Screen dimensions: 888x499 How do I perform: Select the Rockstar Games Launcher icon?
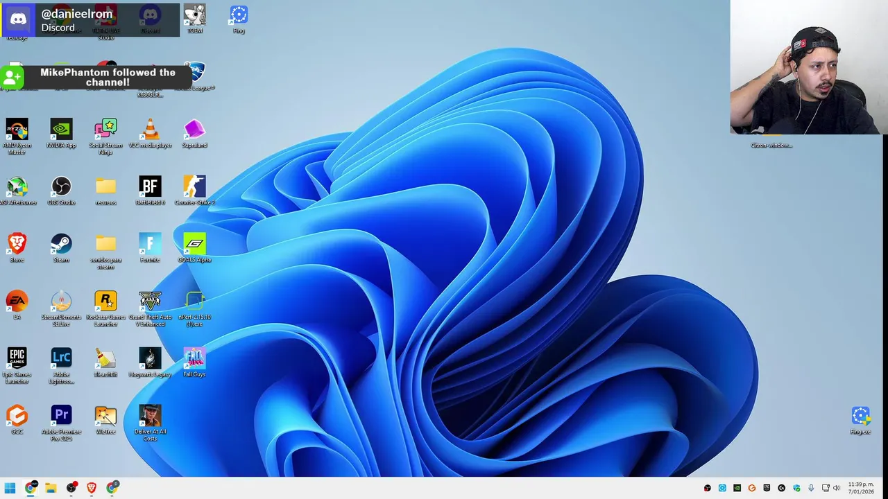105,308
